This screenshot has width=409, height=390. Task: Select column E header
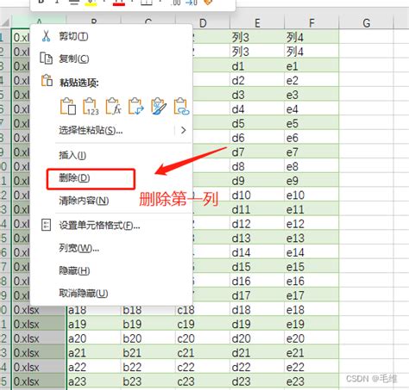(257, 23)
